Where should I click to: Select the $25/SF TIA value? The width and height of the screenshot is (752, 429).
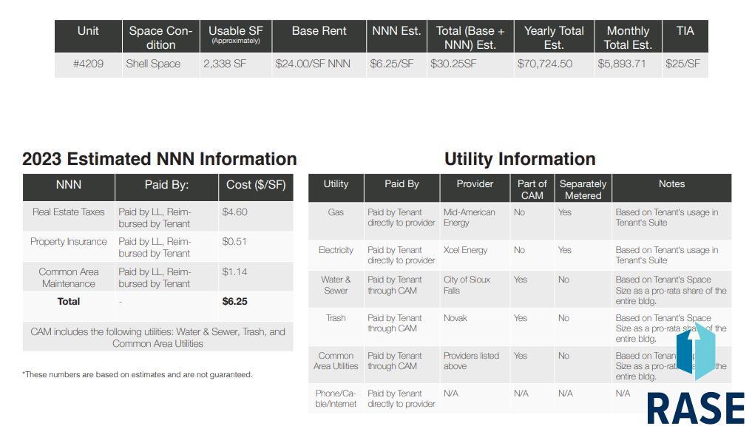point(682,64)
